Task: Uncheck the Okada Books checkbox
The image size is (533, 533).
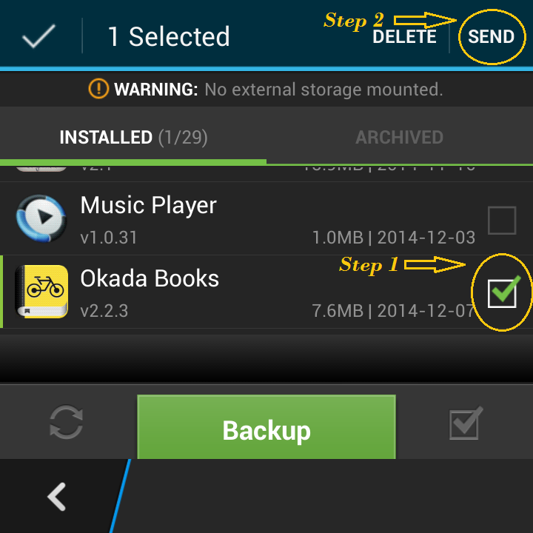Action: pos(502,293)
